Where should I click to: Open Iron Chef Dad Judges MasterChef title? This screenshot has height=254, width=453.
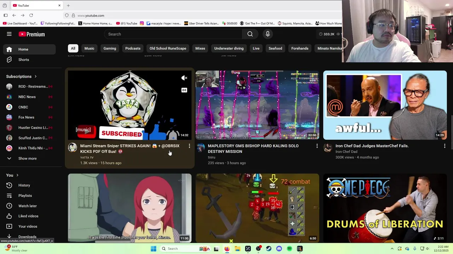click(x=372, y=146)
